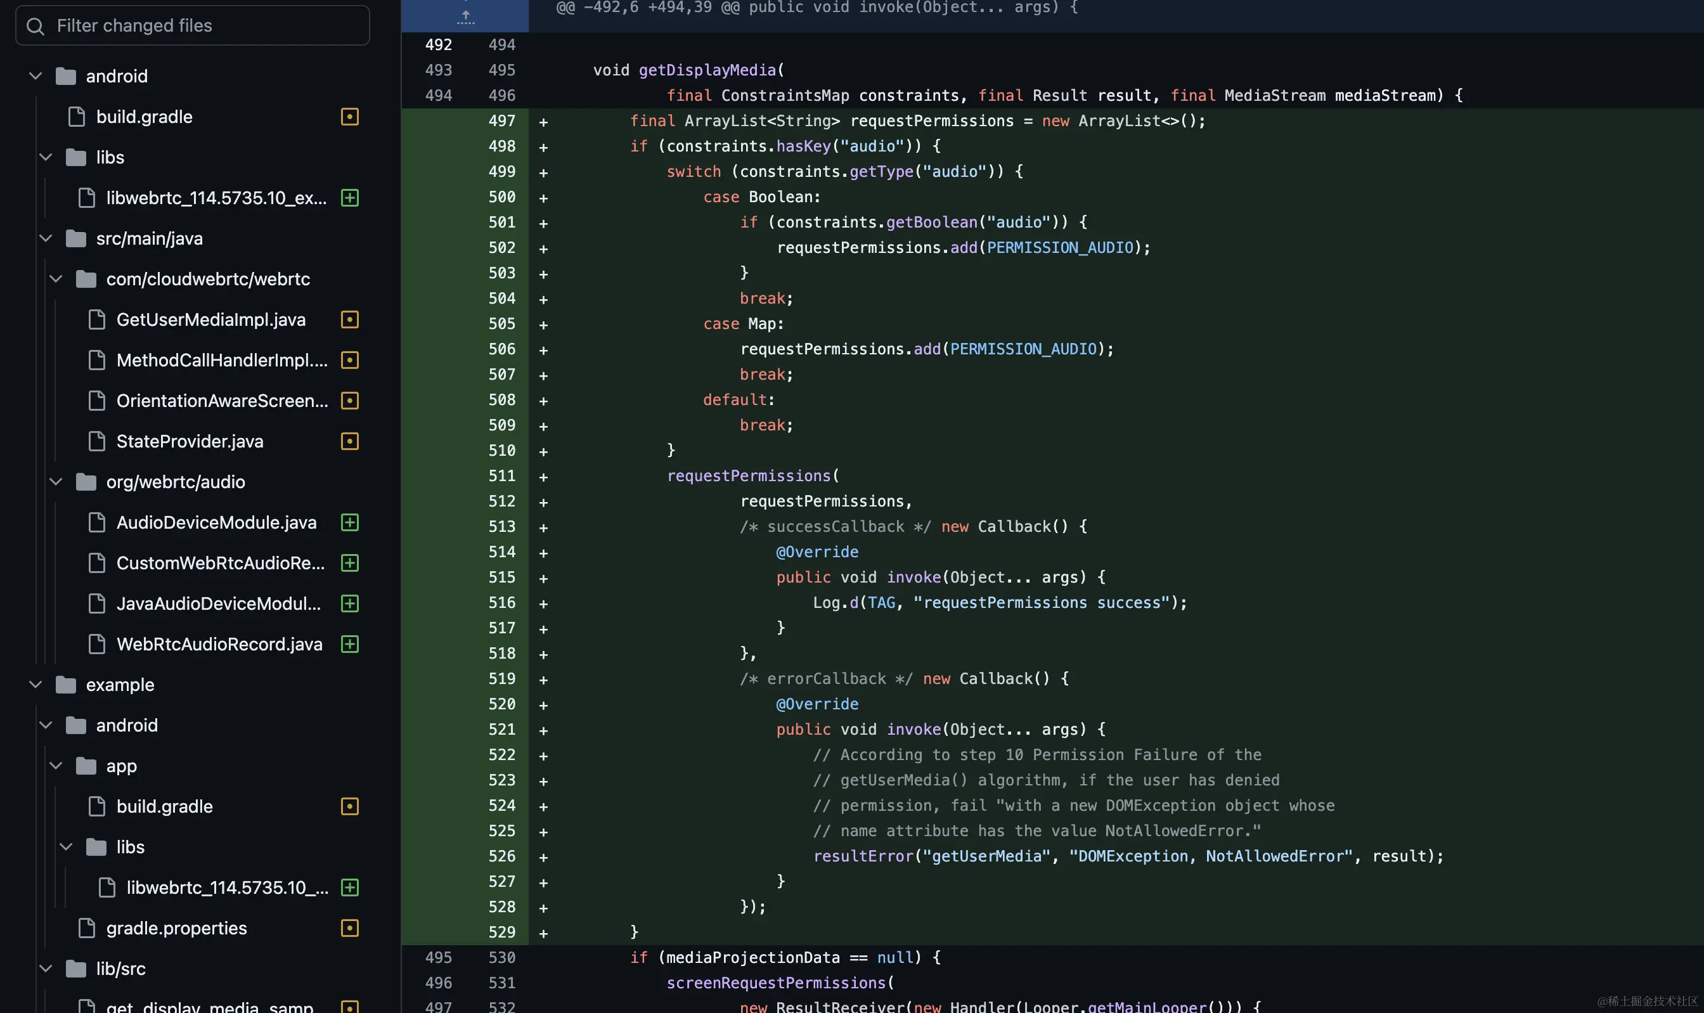Click the search magnifier icon in filter box
1704x1013 pixels.
35,26
